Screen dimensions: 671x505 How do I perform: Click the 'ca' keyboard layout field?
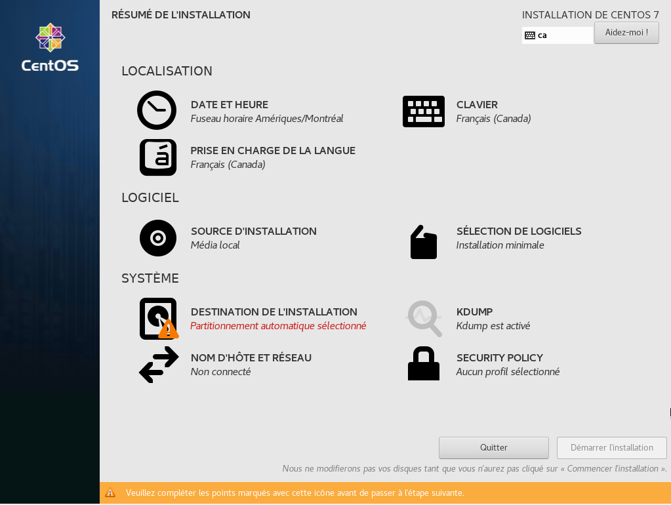click(557, 35)
